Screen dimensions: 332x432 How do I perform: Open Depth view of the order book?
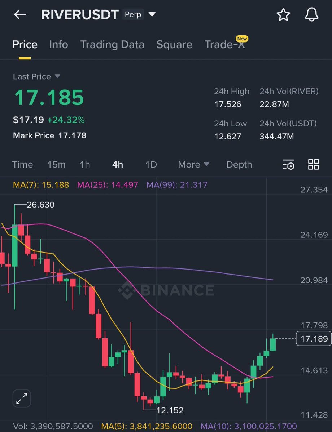point(239,164)
